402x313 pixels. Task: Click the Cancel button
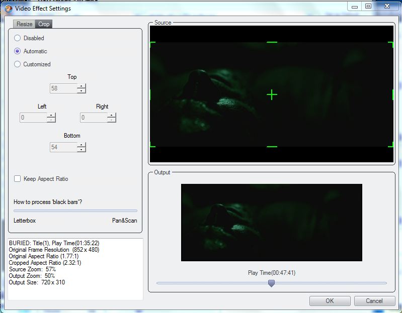point(374,301)
